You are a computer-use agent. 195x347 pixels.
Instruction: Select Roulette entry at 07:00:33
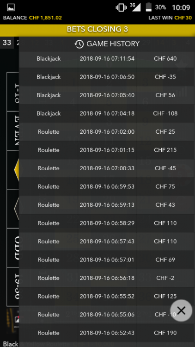click(x=107, y=168)
